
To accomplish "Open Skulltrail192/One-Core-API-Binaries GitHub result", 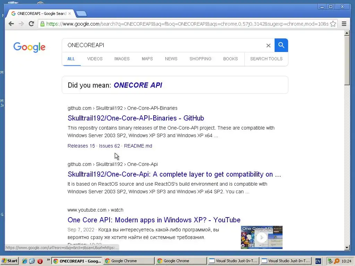I will [136, 118].
